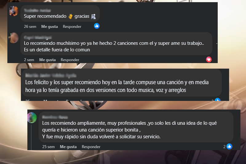Open profile picture beside 'Lo recomiendo muchísimo' comment

pos(14,38)
